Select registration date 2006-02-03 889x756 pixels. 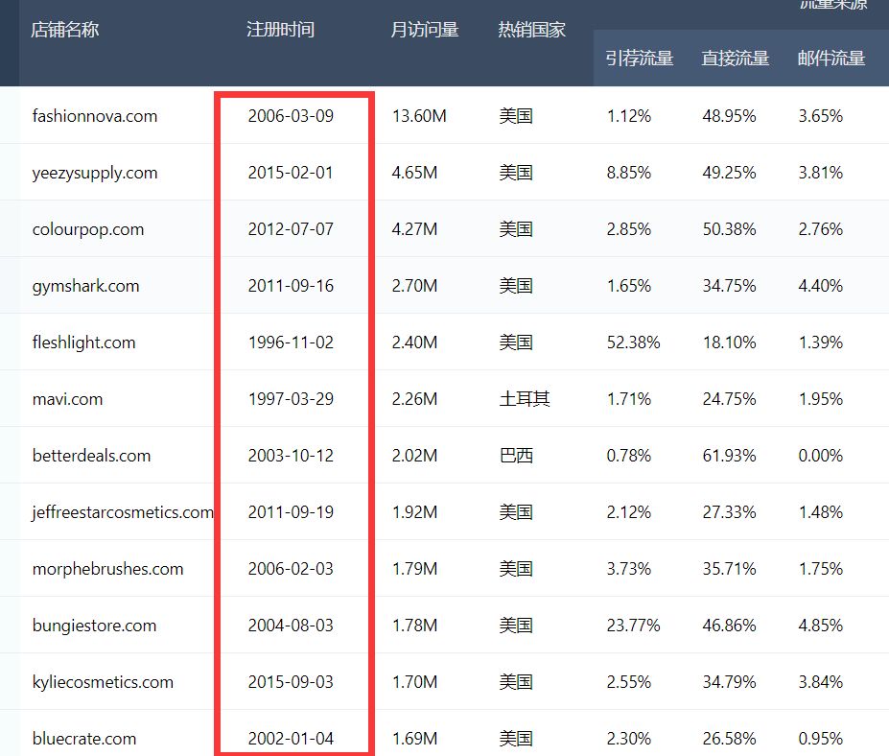[291, 569]
